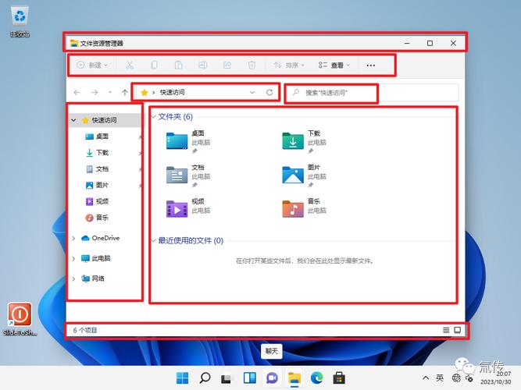521x390 pixels.
Task: Refresh the current folder view
Action: tap(269, 92)
